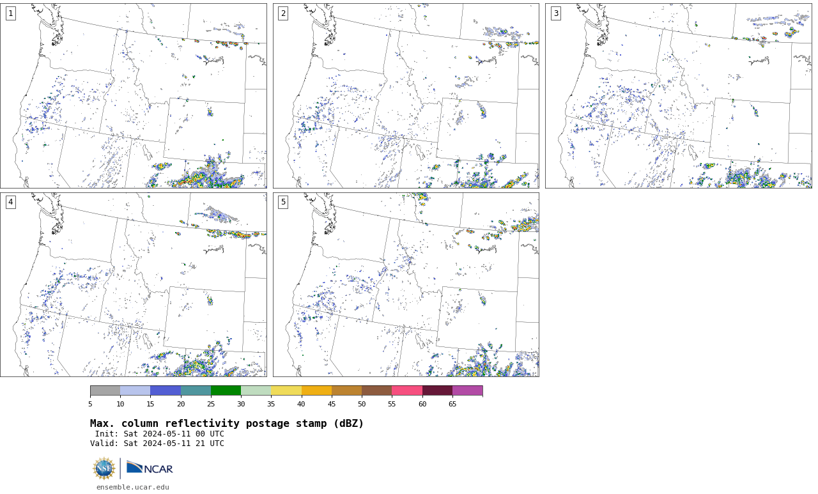Select the dark maroon 60-65 dBZ swatch
The image size is (818, 494).
click(437, 390)
